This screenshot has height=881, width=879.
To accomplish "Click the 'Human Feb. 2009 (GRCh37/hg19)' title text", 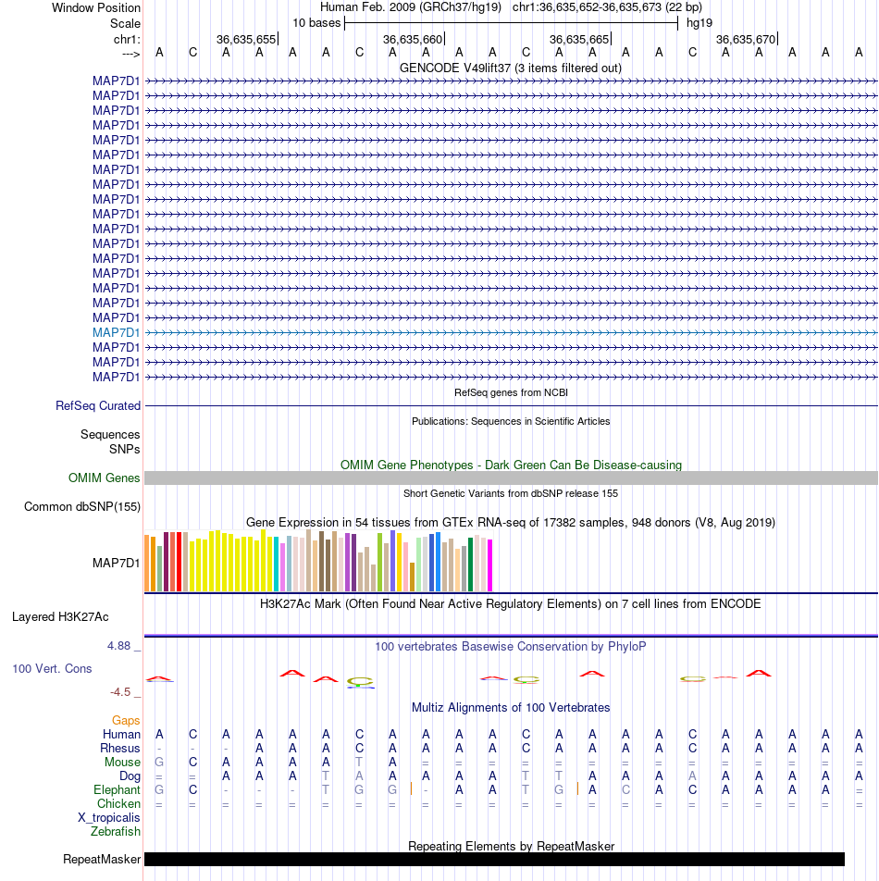I will (411, 7).
